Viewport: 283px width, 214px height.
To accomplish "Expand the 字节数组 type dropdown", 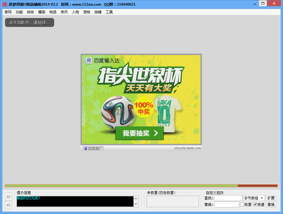I will point(254,198).
